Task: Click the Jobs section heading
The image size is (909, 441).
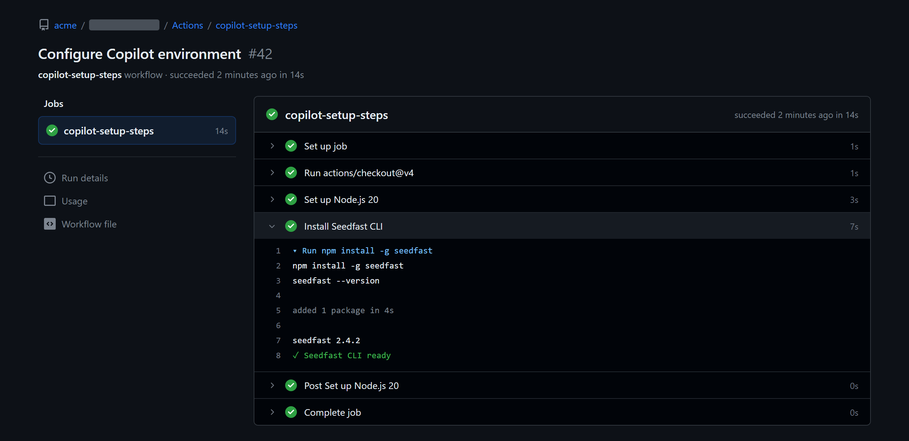Action: [54, 104]
